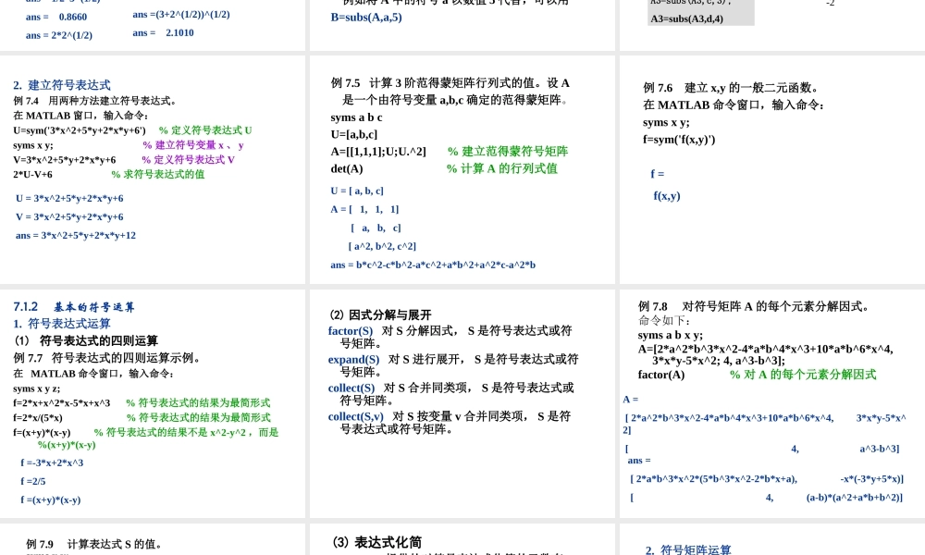The height and width of the screenshot is (555, 925).
Task: Click the collect(S,v) command text
Action: (354, 417)
